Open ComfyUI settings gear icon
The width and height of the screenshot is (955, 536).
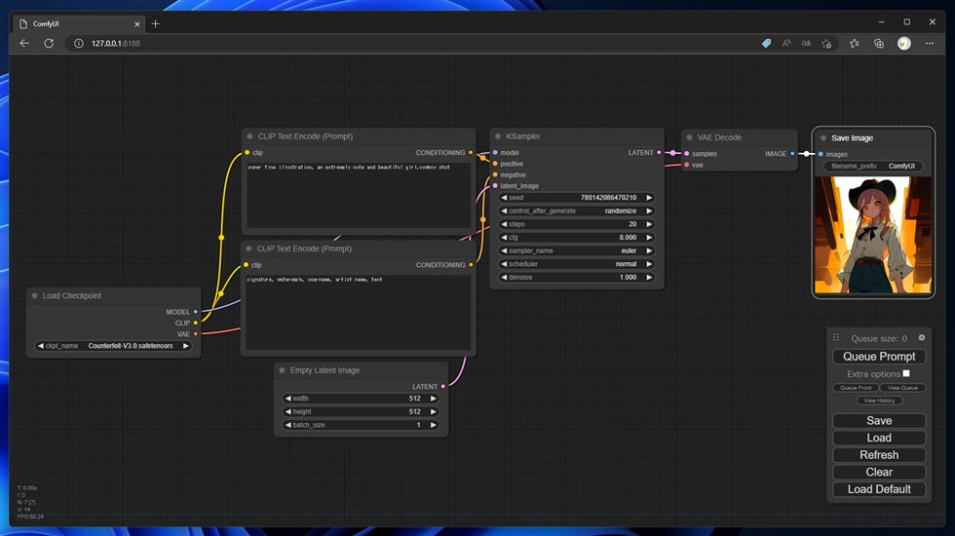pos(922,338)
